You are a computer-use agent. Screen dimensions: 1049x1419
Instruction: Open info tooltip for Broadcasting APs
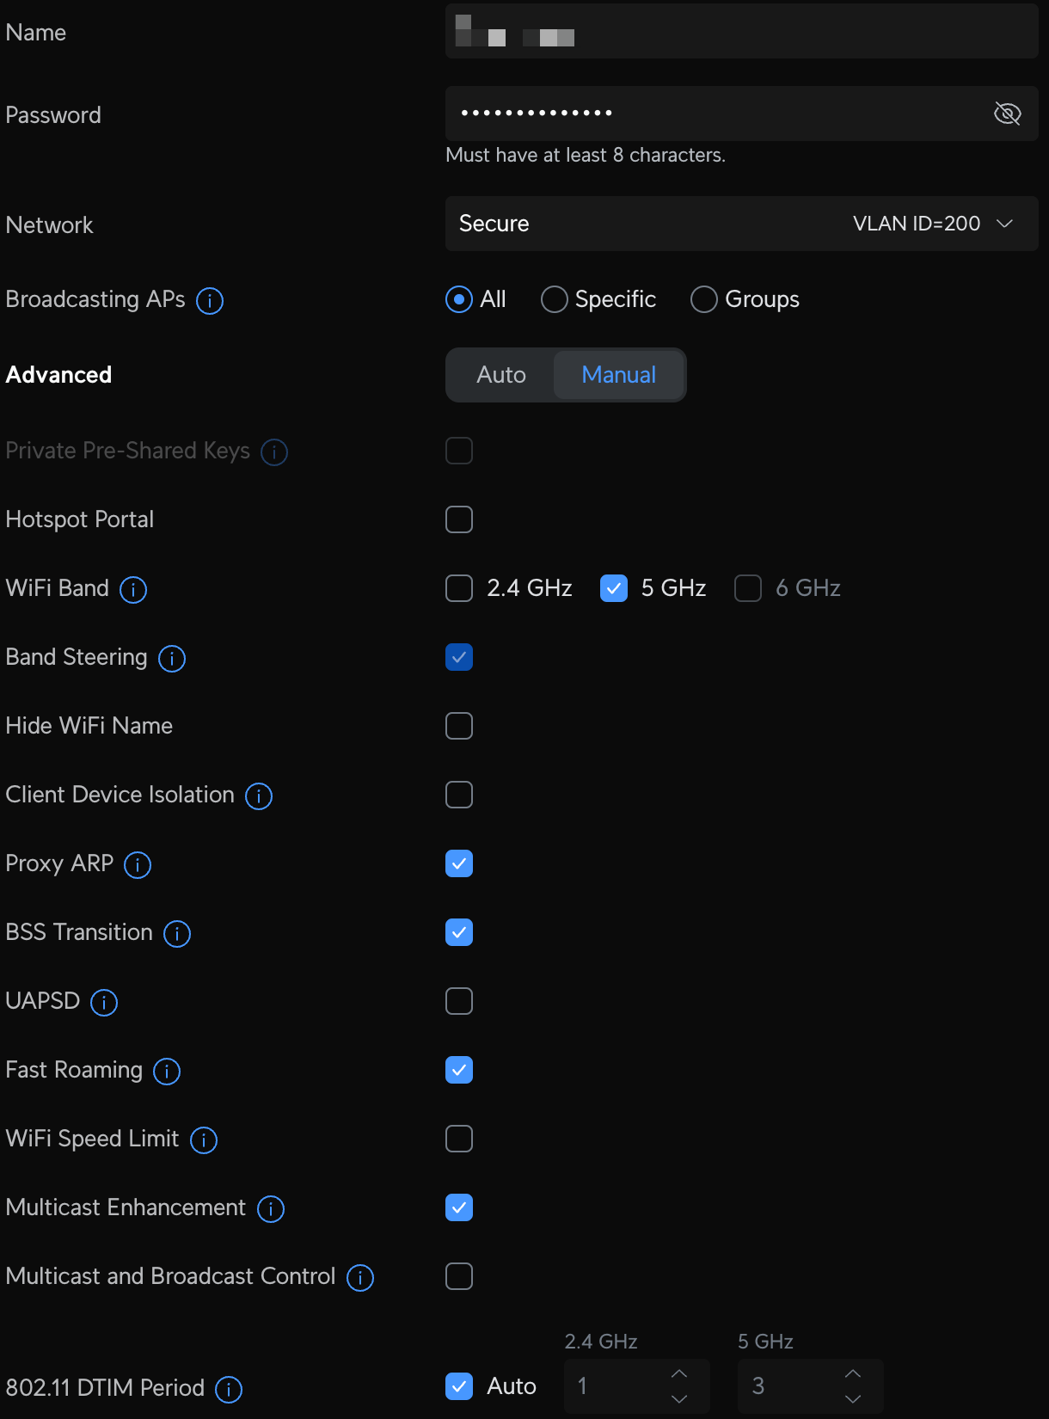[x=210, y=300]
